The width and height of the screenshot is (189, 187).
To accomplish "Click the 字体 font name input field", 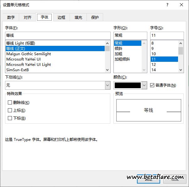I will click(58, 35).
